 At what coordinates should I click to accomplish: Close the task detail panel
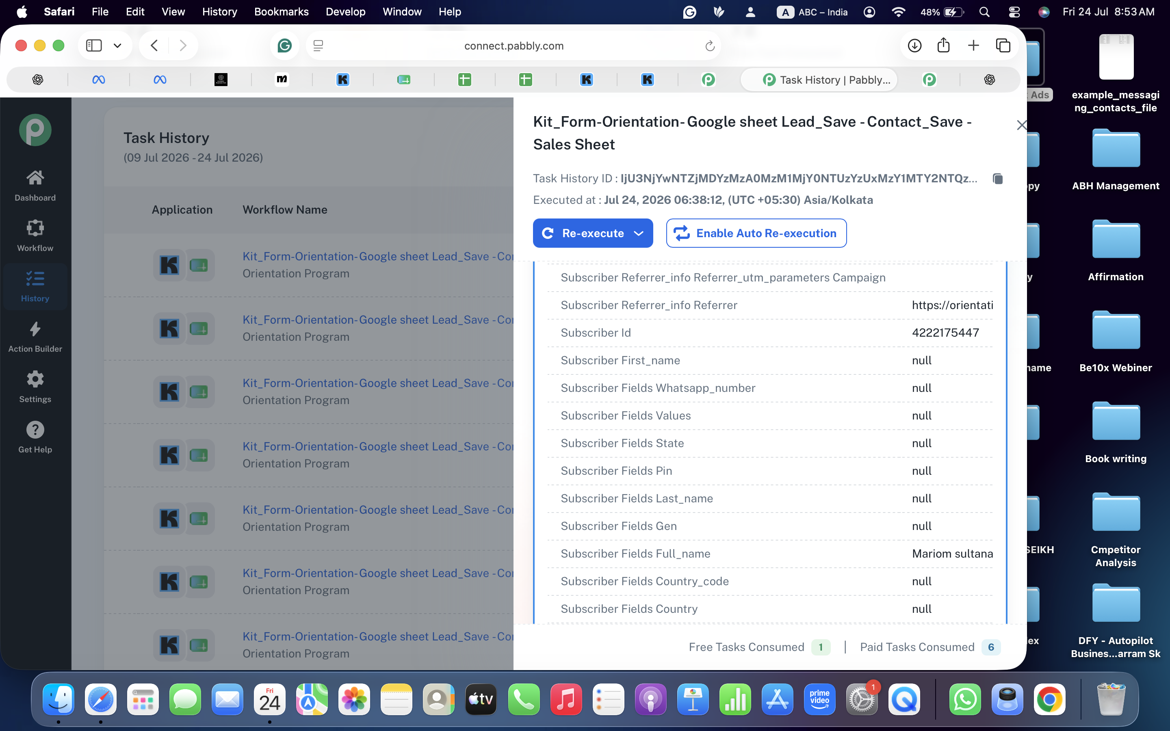(x=1021, y=125)
